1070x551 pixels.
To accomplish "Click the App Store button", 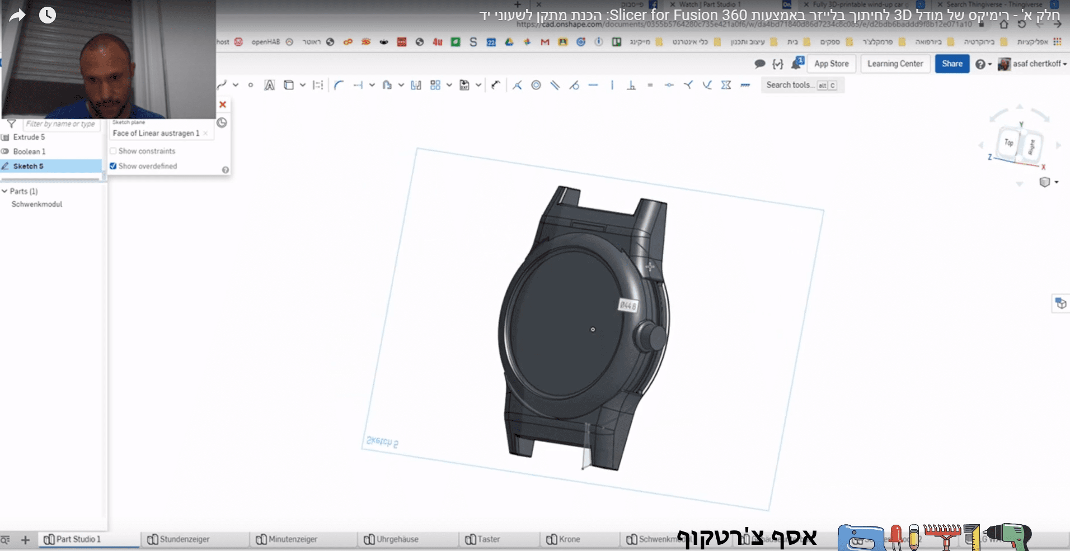I will 831,64.
